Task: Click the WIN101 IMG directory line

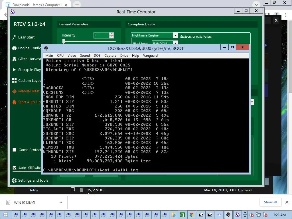Action: click(x=106, y=147)
